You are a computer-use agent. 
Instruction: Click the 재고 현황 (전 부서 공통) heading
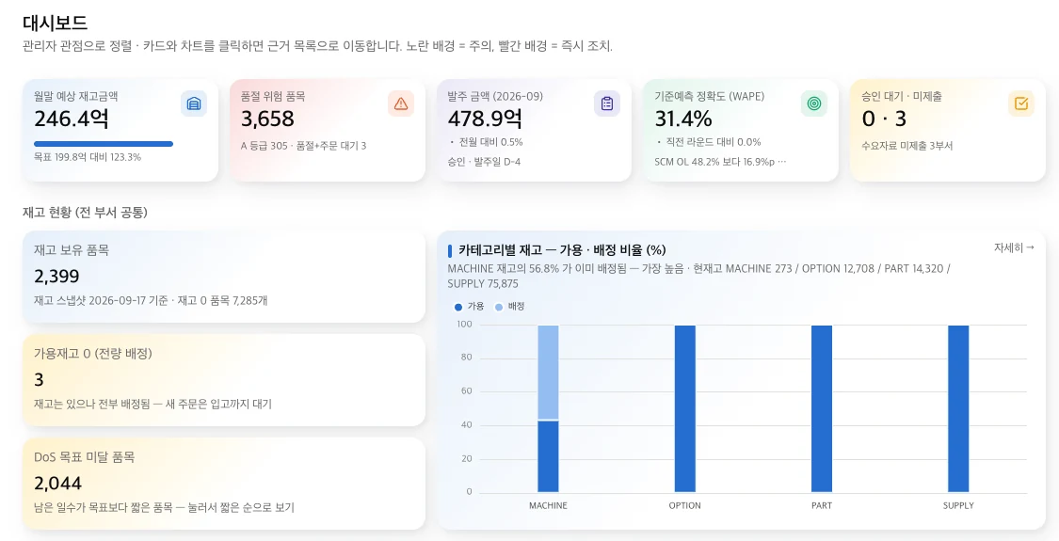point(85,212)
